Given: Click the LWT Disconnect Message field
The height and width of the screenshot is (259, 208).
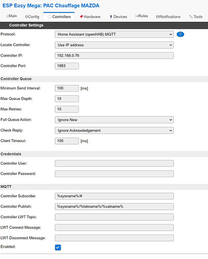Looking at the screenshot, I should click(114, 238).
